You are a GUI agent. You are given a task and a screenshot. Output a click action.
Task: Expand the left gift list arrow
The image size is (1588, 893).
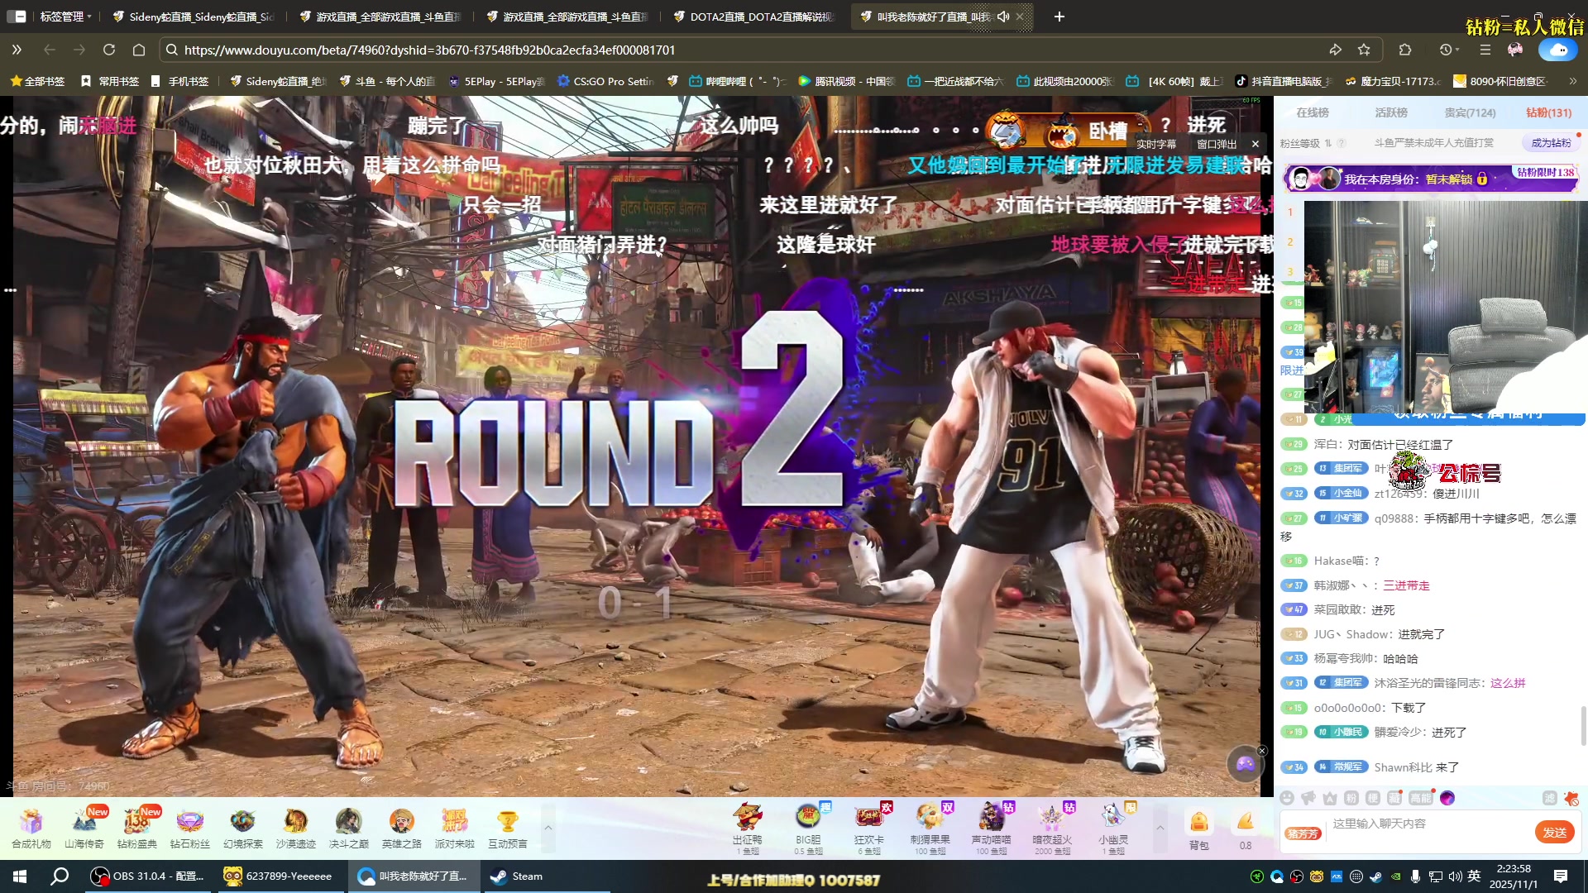click(548, 827)
